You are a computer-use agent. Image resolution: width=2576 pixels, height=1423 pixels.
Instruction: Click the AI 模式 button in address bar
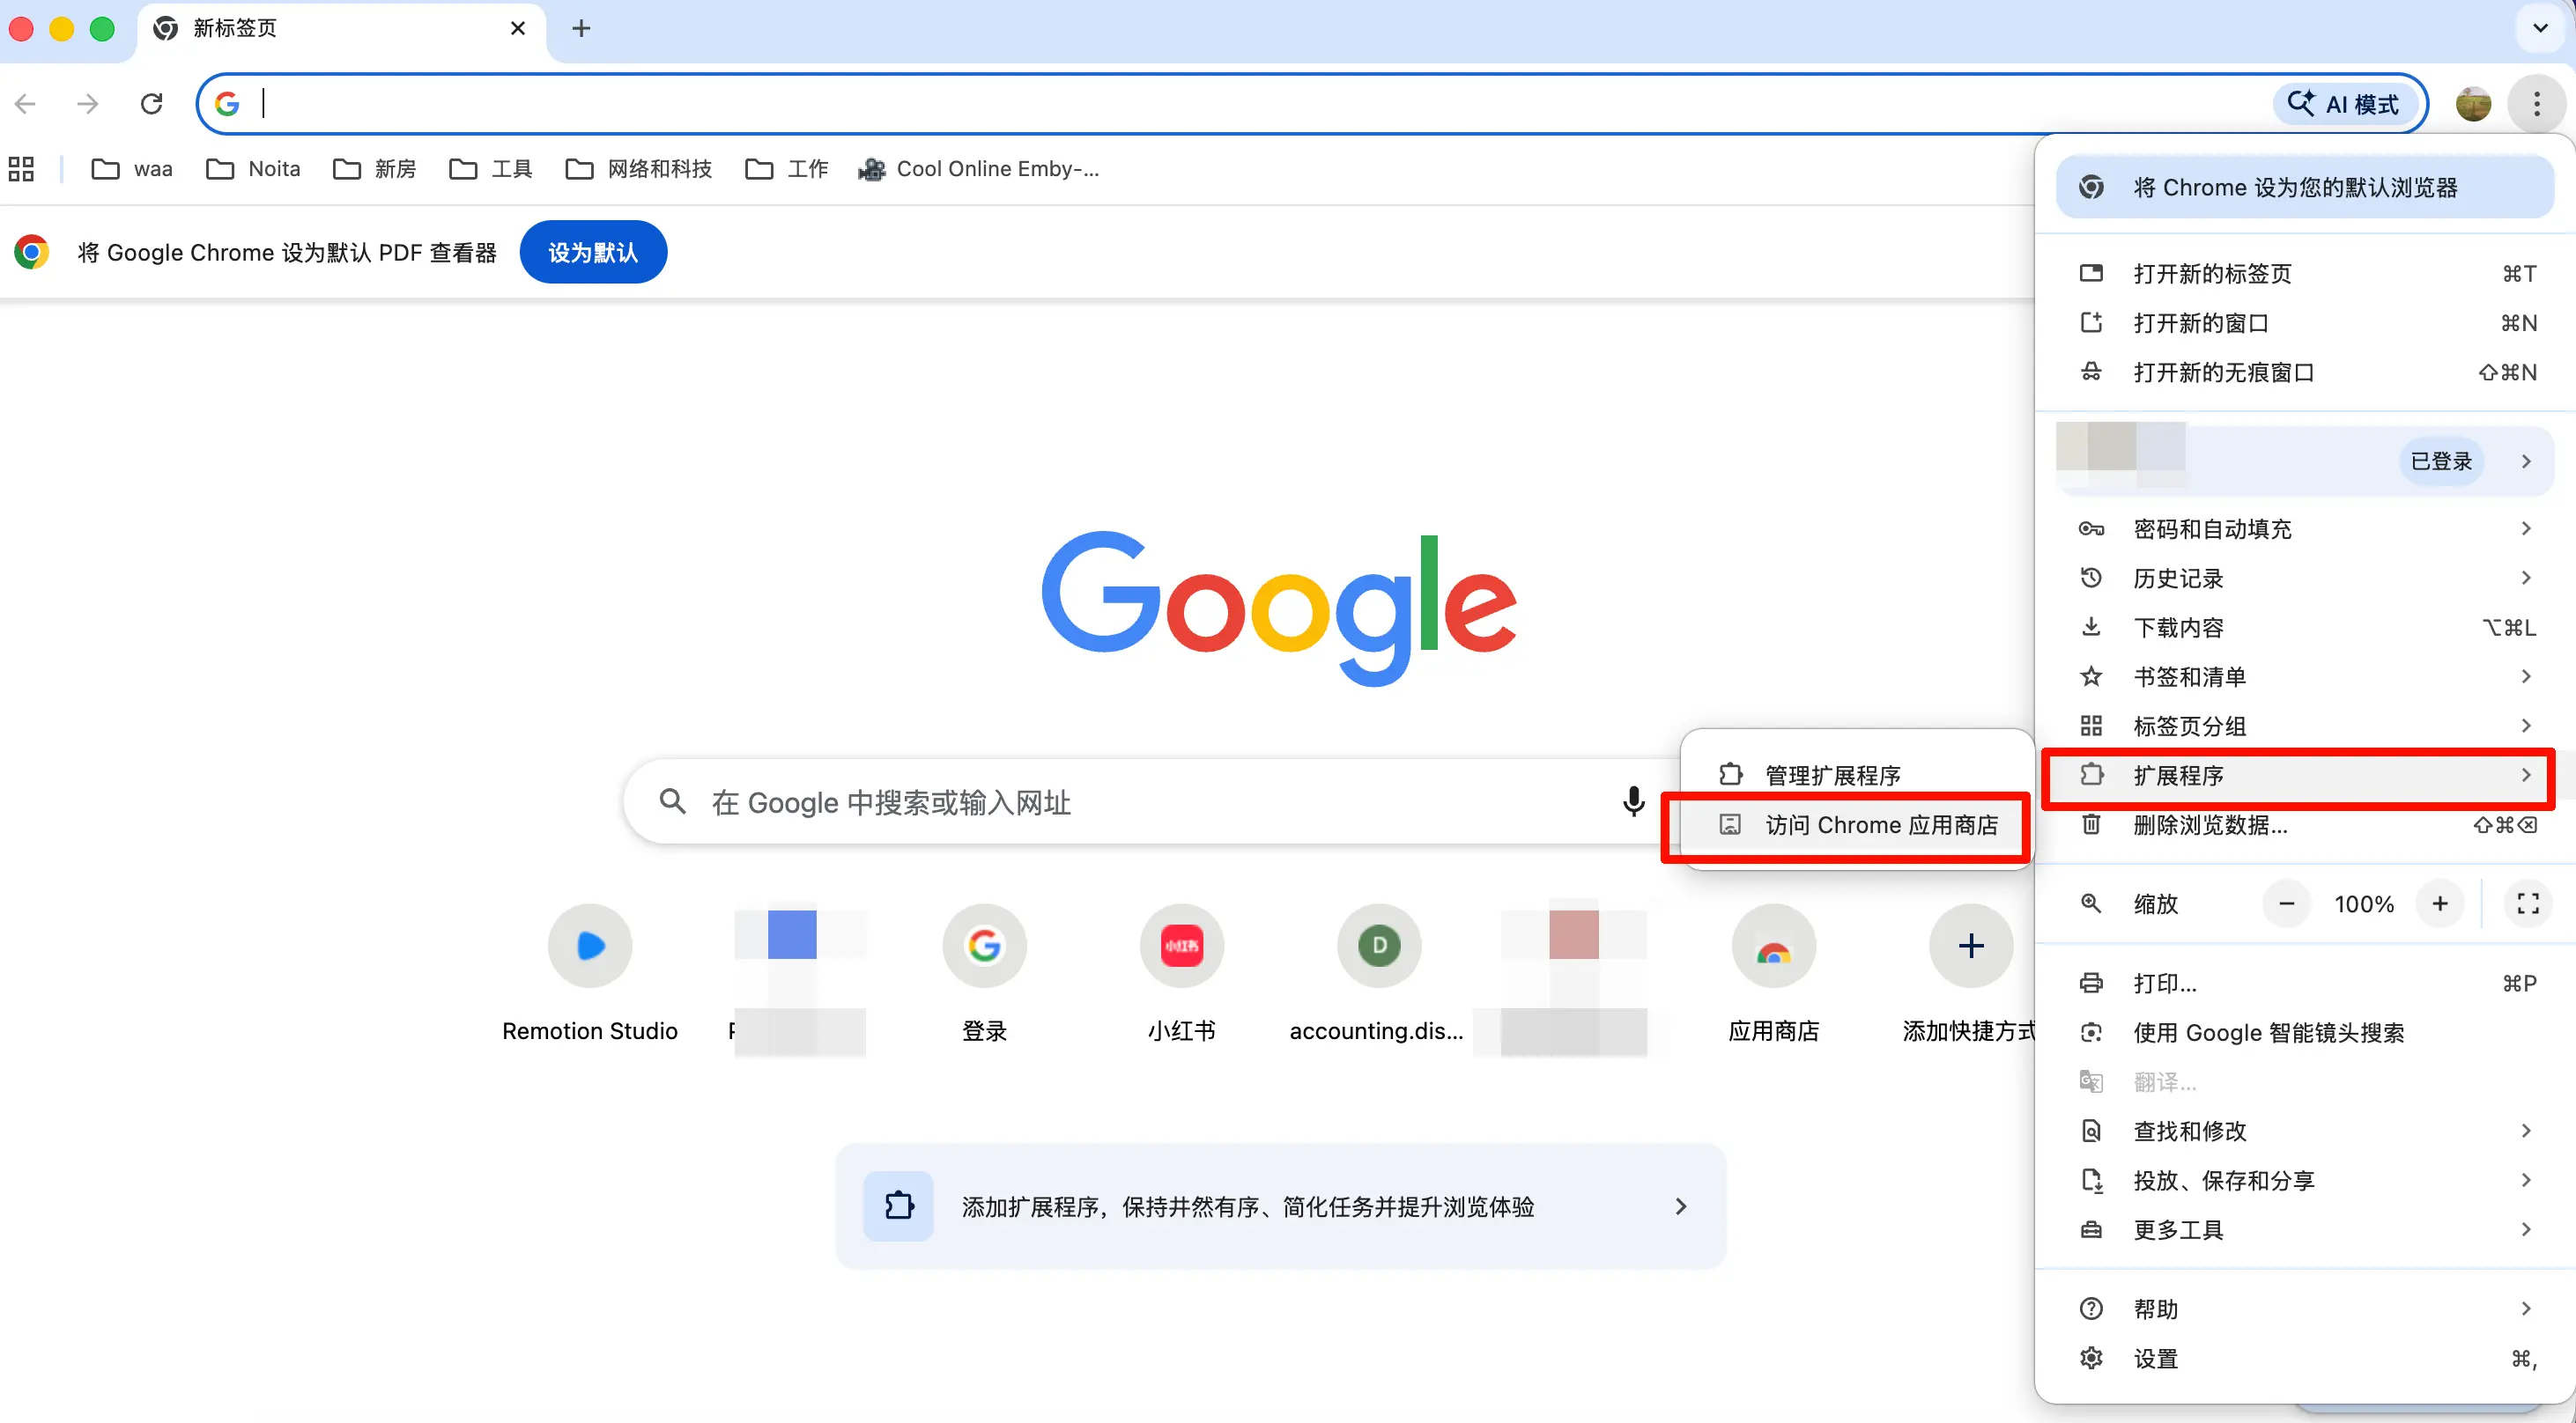coord(2345,104)
